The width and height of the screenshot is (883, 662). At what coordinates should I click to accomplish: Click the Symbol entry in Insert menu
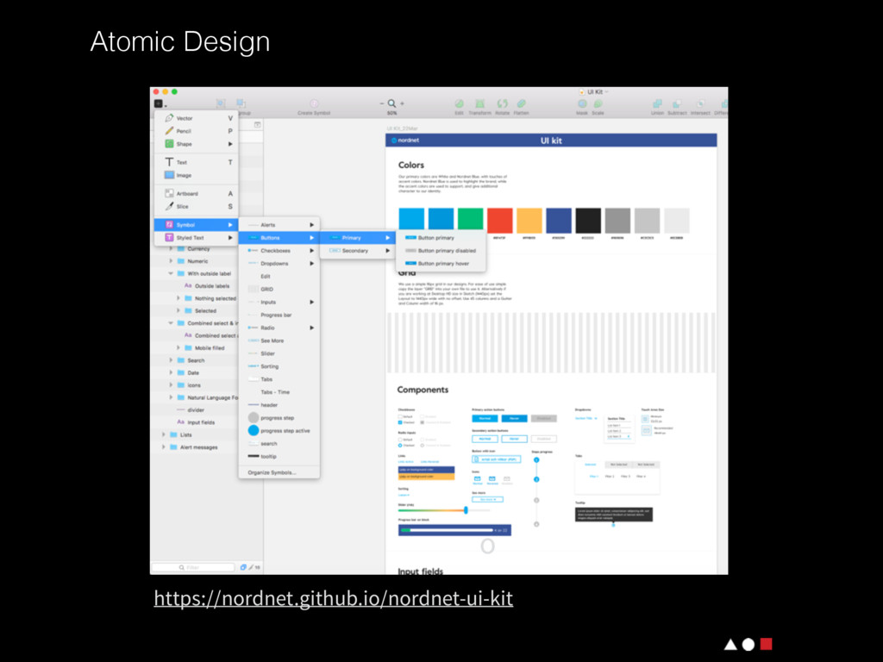click(197, 225)
